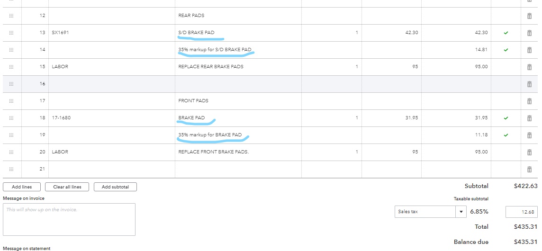
Task: Click the Add subtotal button
Action: 115,187
